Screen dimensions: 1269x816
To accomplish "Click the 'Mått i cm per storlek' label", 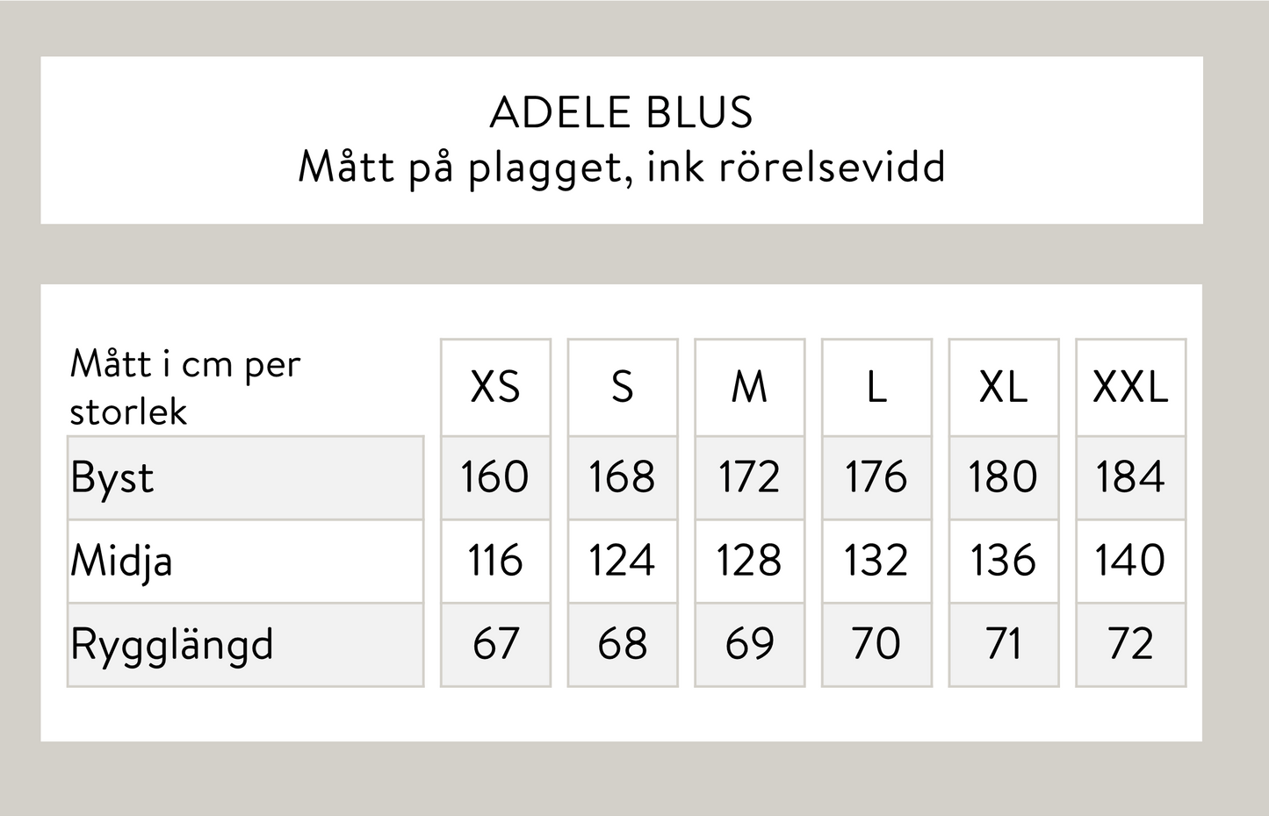I will (x=184, y=387).
